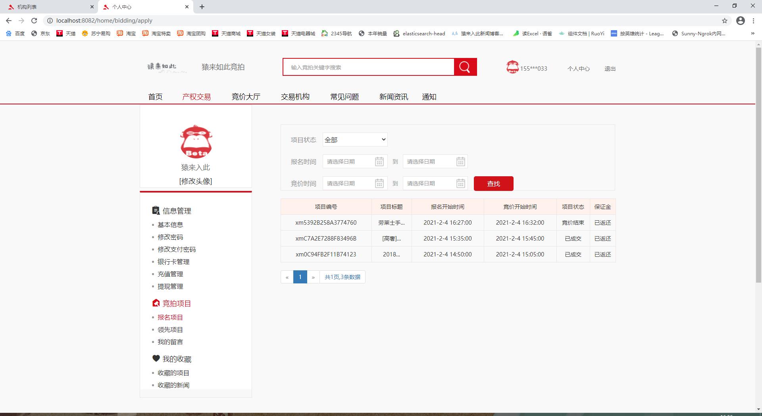Open 修改密码 in sidebar
Screen dimensions: 762x416
click(x=170, y=237)
